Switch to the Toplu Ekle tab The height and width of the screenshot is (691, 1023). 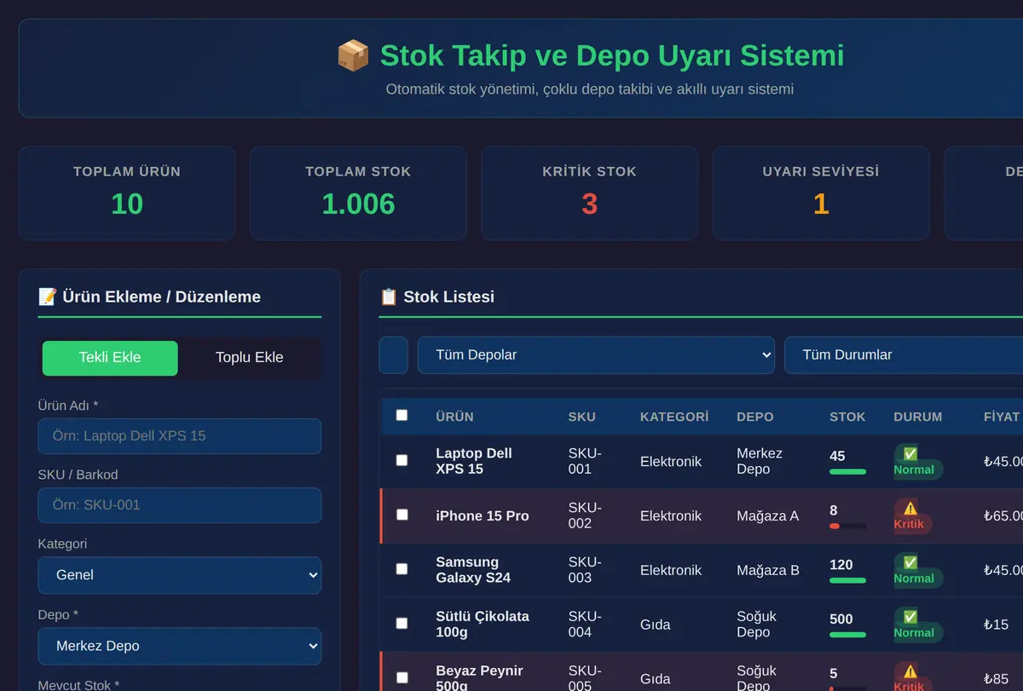[x=249, y=358]
